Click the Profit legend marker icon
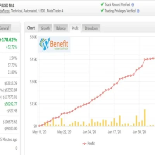Image resolution: width=155 pixels, height=155 pixels. pos(84,144)
